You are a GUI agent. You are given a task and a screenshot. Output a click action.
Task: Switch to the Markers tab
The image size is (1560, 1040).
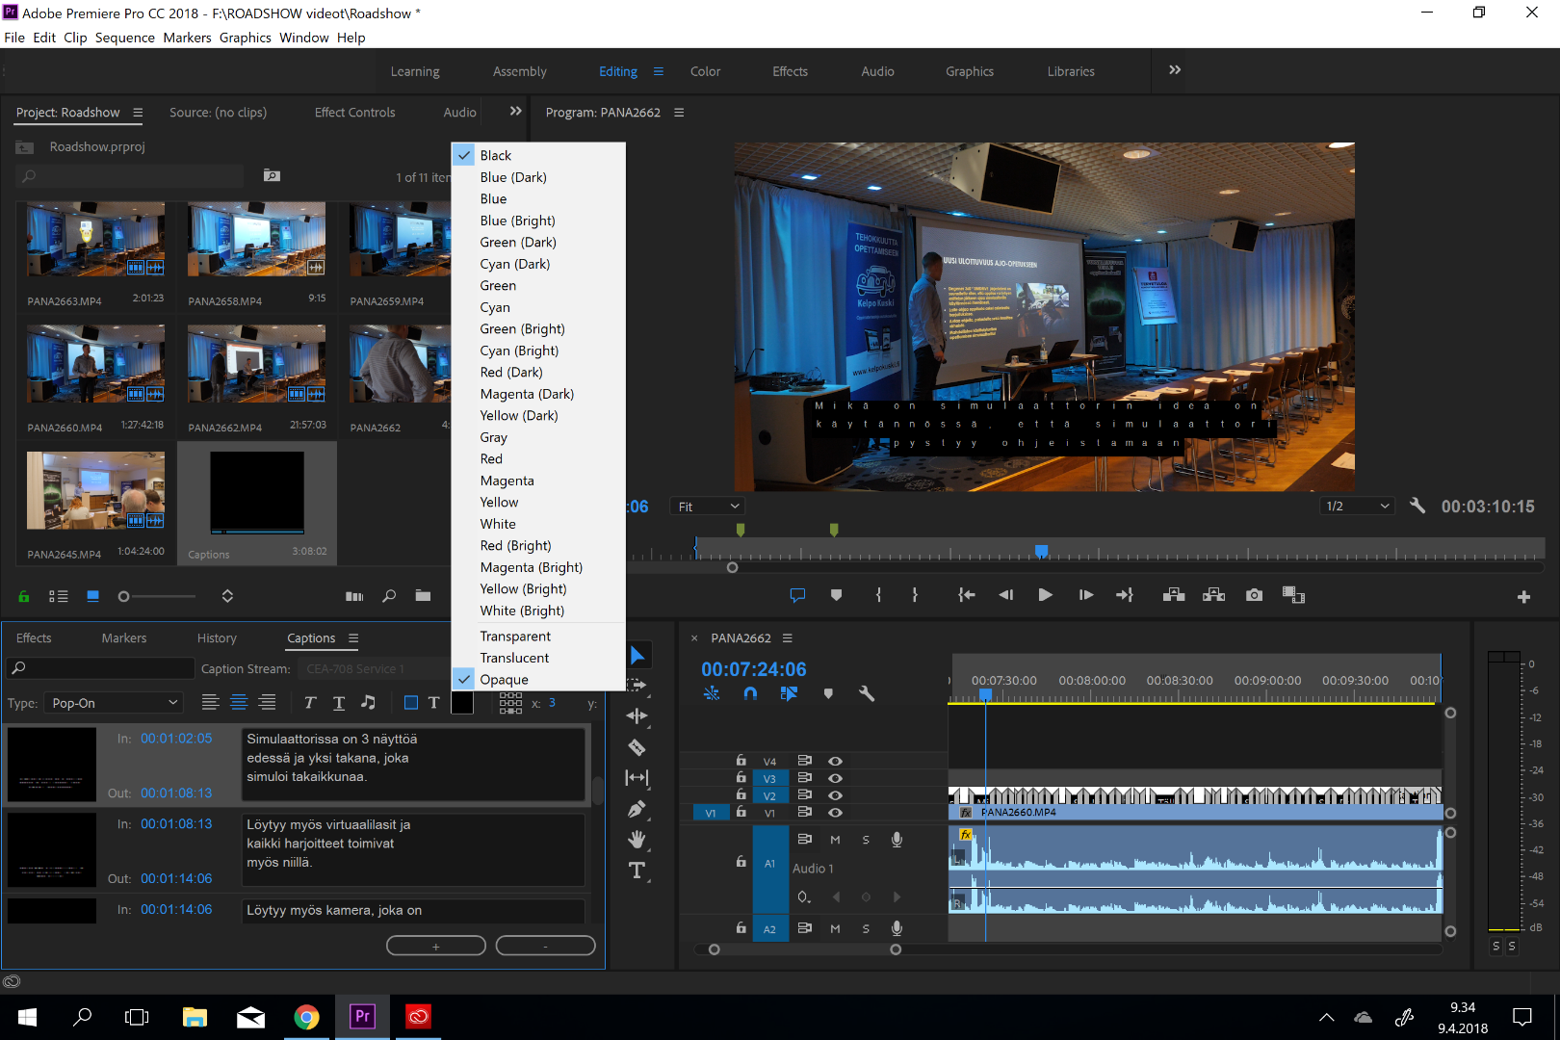(124, 638)
